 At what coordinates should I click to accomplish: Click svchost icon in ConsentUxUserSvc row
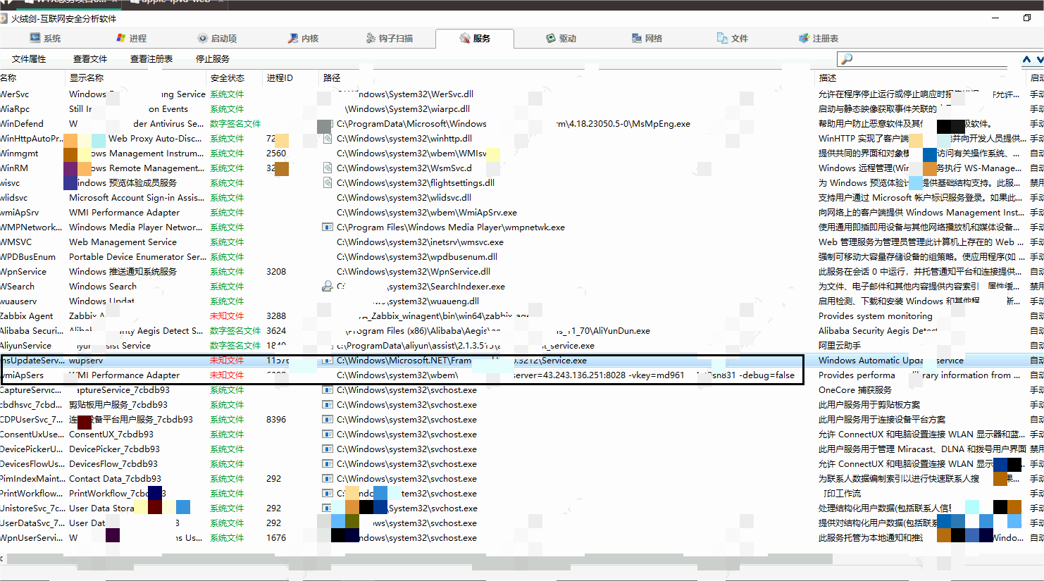point(328,435)
